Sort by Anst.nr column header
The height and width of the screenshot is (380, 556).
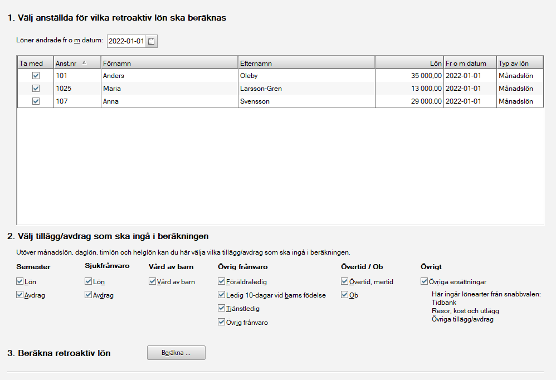(x=77, y=64)
